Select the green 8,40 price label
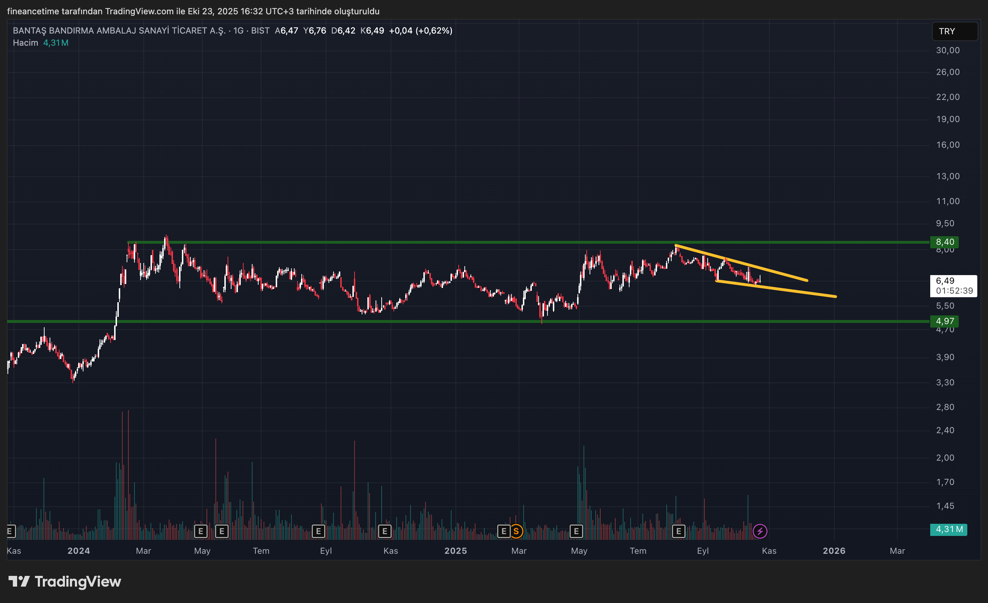 (x=944, y=242)
